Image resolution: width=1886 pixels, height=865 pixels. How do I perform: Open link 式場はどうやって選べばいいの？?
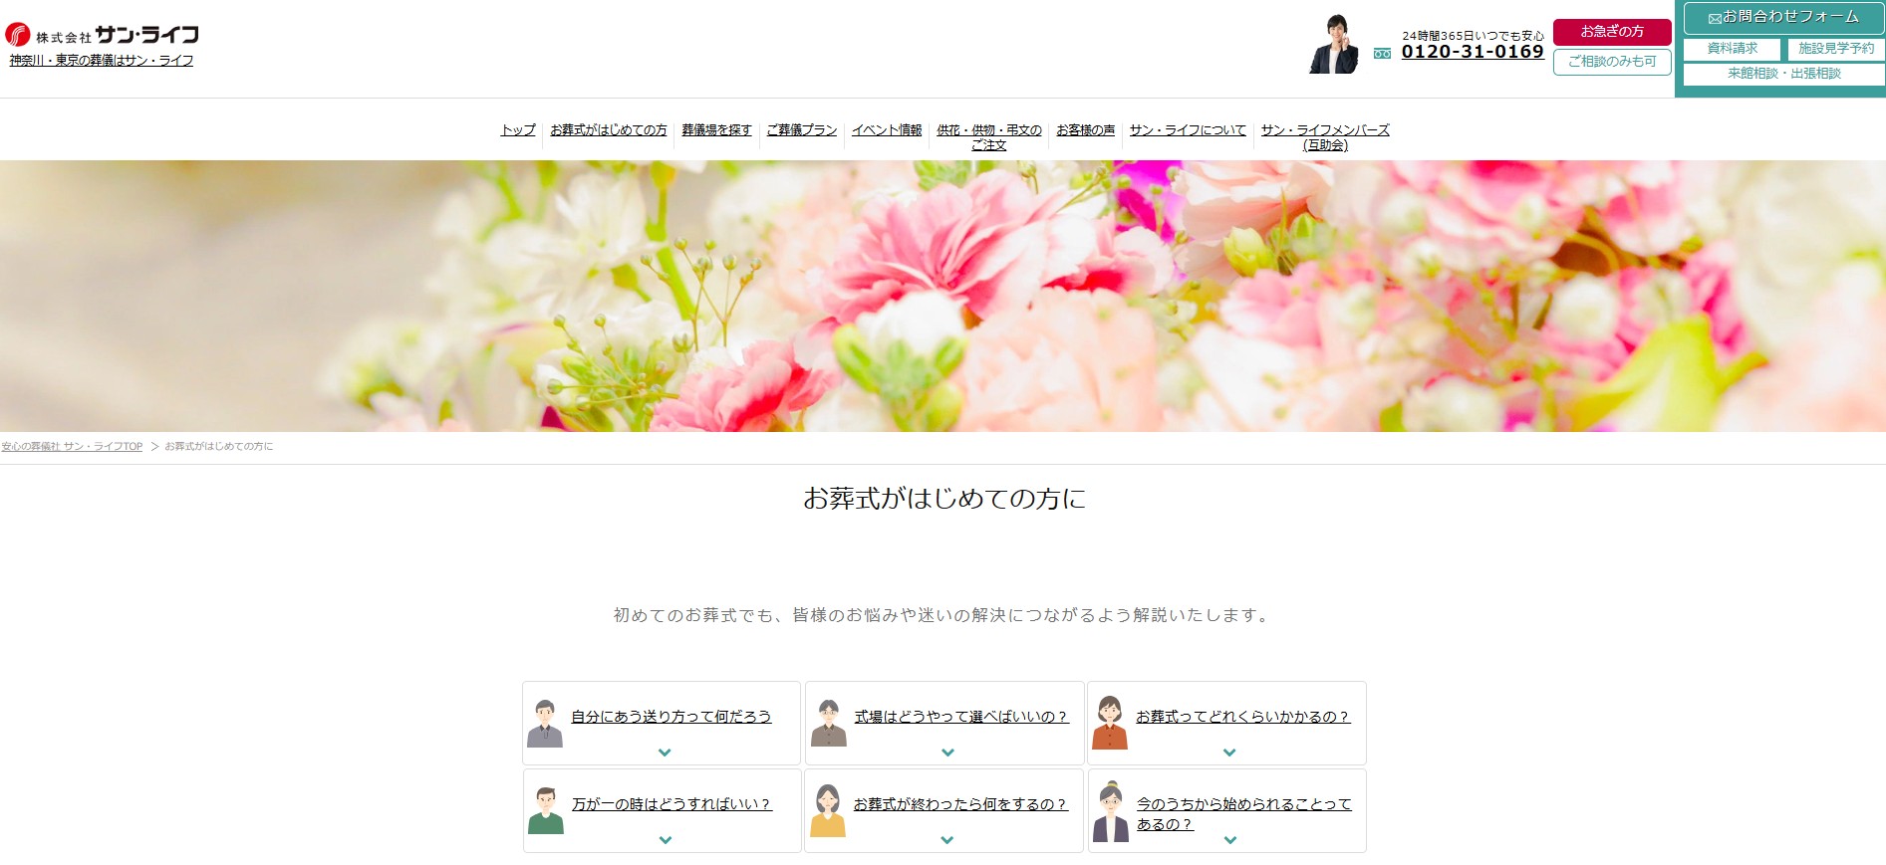[x=961, y=717]
